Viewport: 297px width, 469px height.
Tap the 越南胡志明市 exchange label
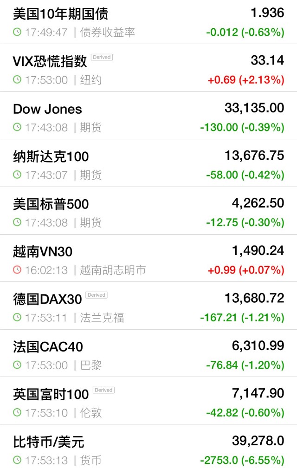[113, 270]
